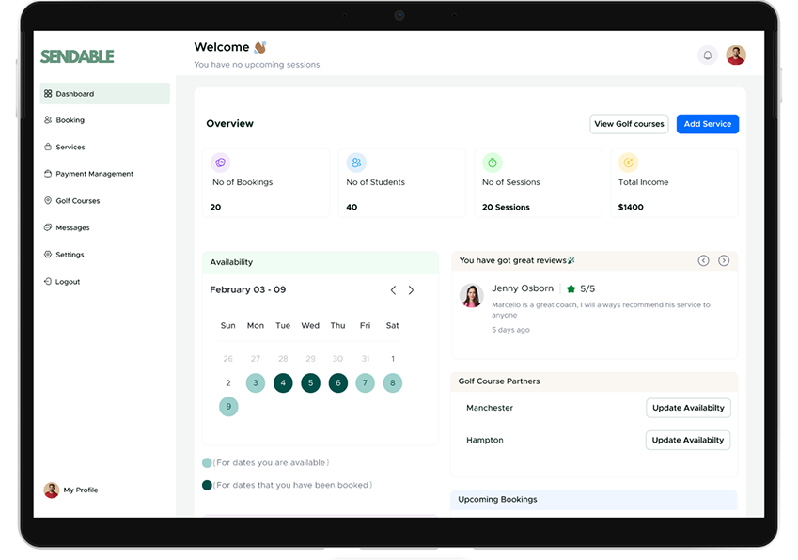Viewport: 798px width, 560px height.
Task: Open Payment Management in sidebar
Action: coord(94,174)
